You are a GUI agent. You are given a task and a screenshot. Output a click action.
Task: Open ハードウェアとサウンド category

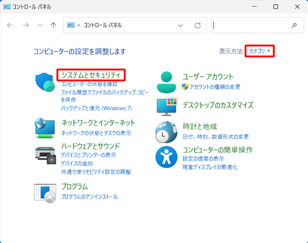(x=91, y=146)
